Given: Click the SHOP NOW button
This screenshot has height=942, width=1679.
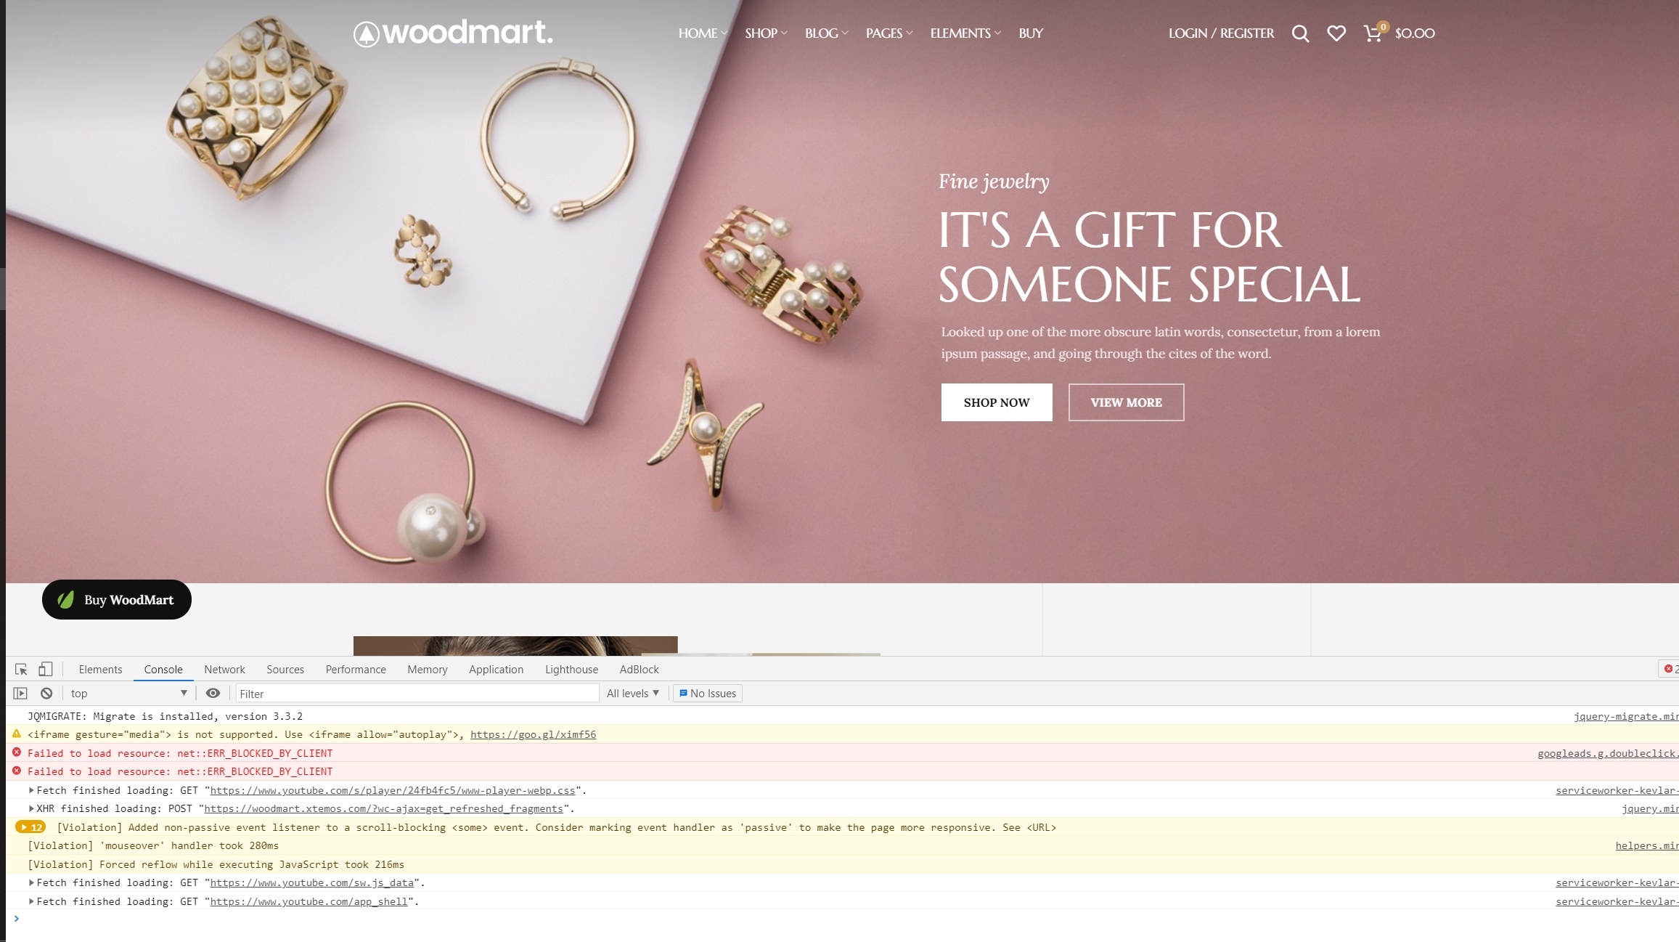Looking at the screenshot, I should [x=997, y=402].
